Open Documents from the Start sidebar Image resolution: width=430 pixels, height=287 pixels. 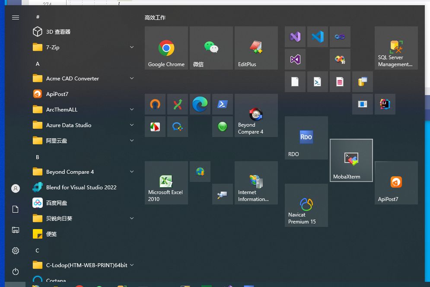tap(16, 209)
